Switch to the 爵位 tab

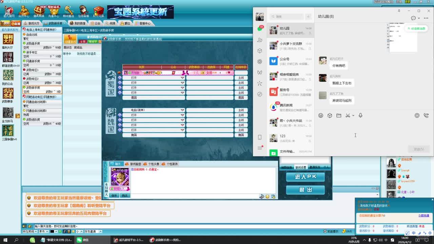tap(125, 23)
